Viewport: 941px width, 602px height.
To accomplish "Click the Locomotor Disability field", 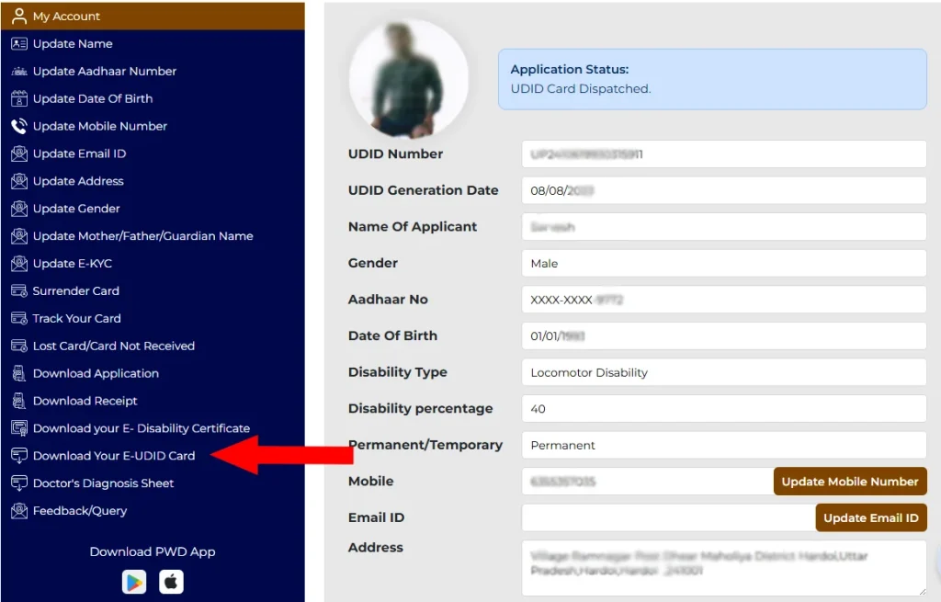I will coord(724,373).
